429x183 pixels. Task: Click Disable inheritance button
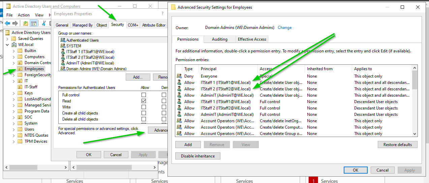(x=198, y=156)
